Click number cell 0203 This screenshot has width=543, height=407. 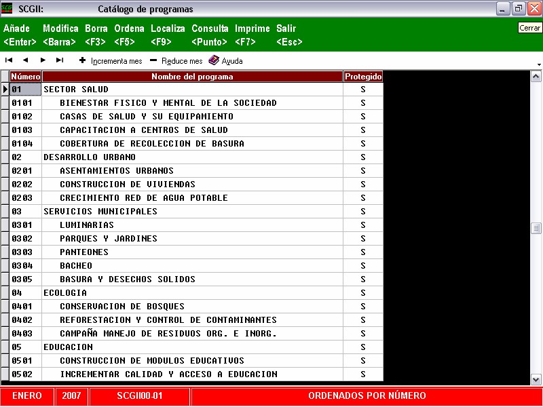tap(26, 198)
